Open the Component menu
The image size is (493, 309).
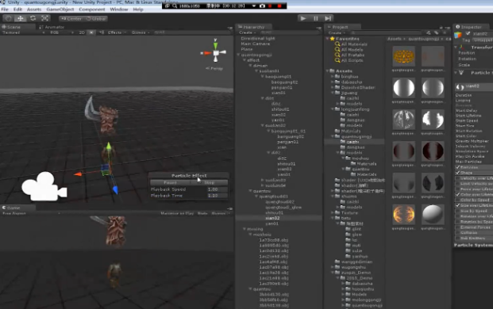[x=92, y=10]
